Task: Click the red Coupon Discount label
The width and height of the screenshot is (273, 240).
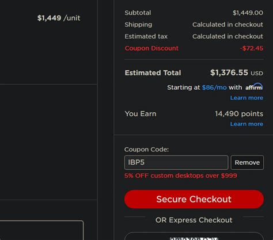Action: click(x=151, y=48)
